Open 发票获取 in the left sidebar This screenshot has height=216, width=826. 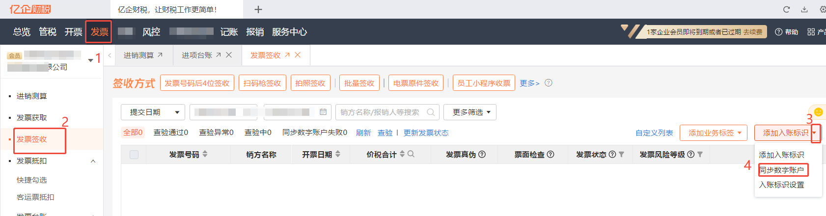point(32,117)
